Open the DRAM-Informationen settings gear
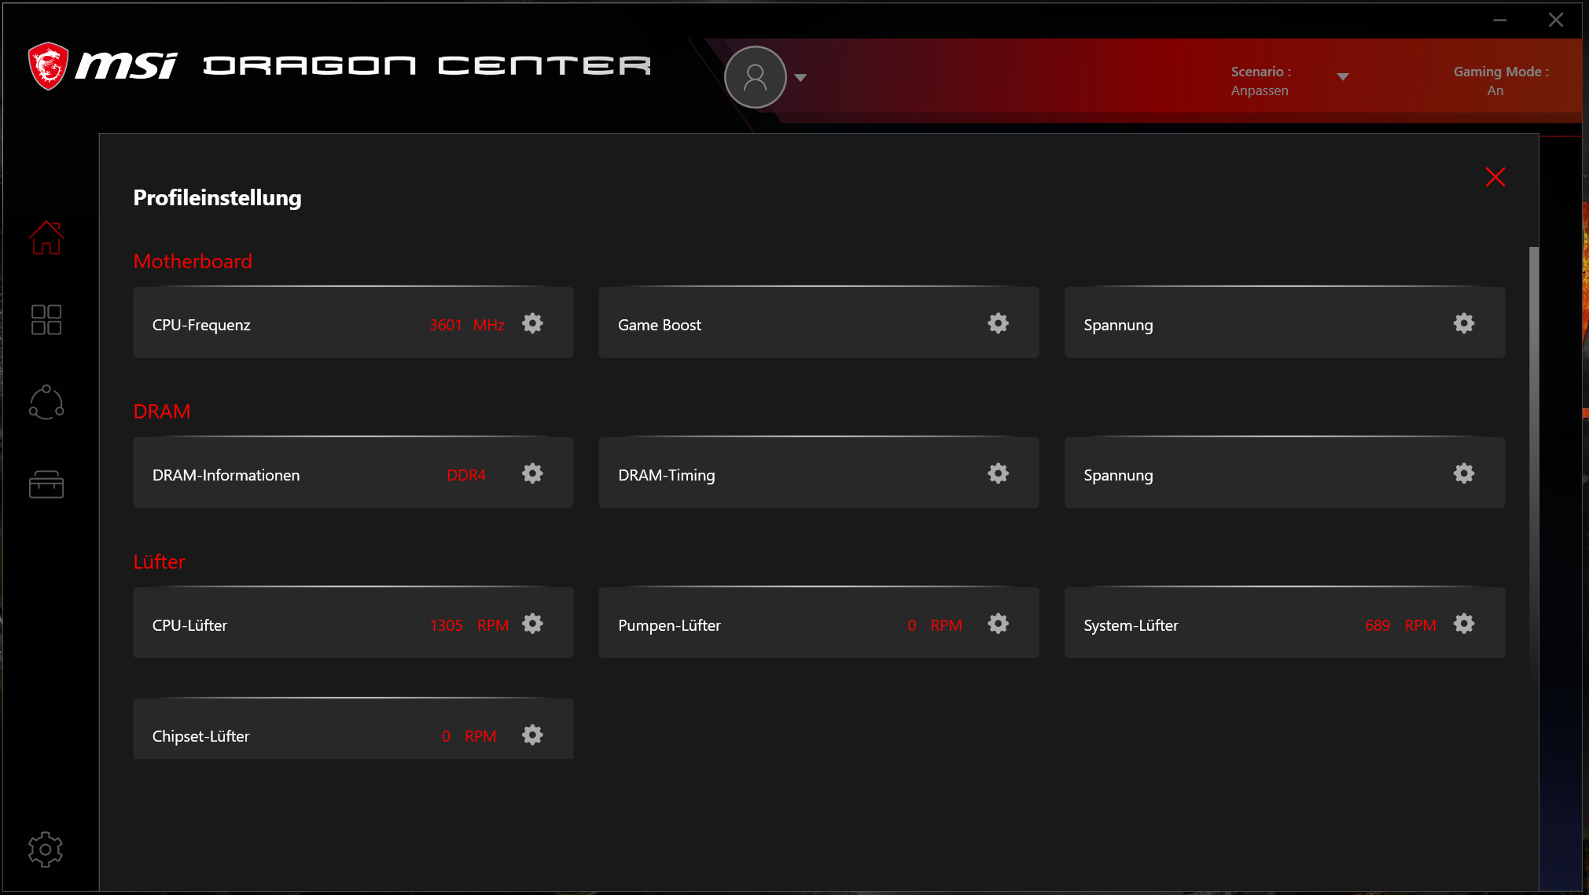Viewport: 1589px width, 895px height. pyautogui.click(x=532, y=473)
